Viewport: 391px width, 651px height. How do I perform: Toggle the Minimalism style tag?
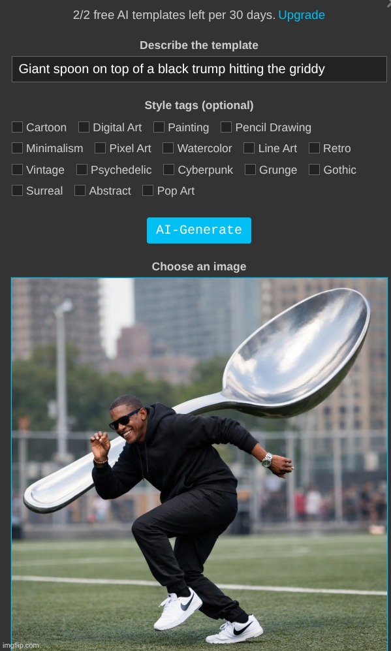tap(17, 148)
